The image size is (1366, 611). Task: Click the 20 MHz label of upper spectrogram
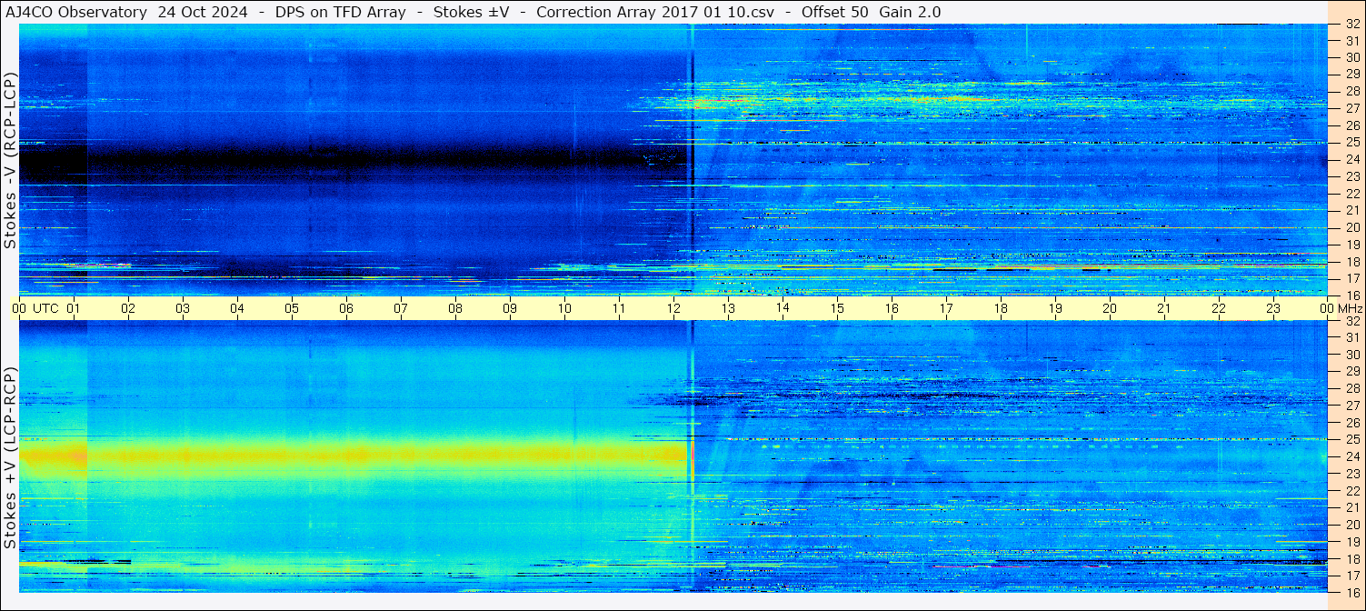(1351, 227)
